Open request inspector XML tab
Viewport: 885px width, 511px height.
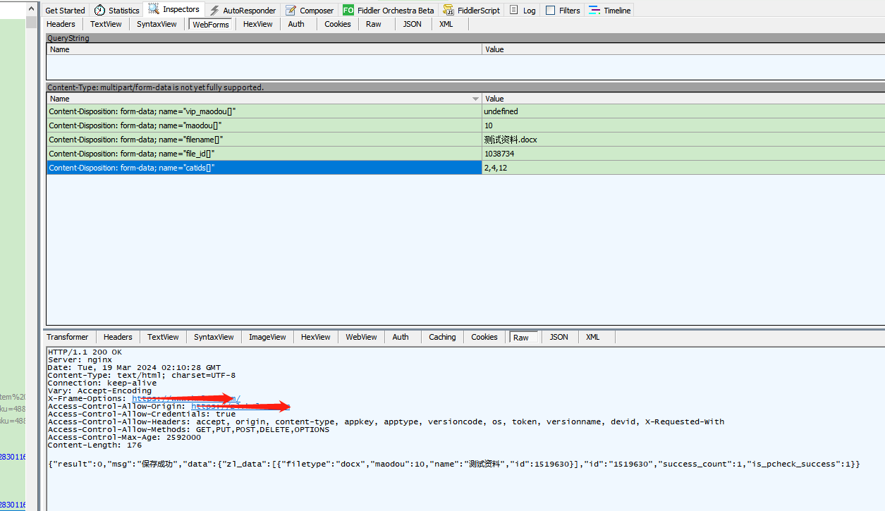(446, 24)
